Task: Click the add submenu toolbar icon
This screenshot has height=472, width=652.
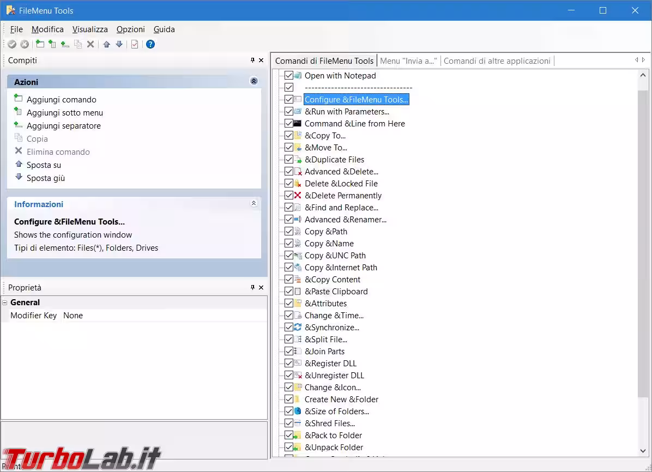Action: coord(52,44)
